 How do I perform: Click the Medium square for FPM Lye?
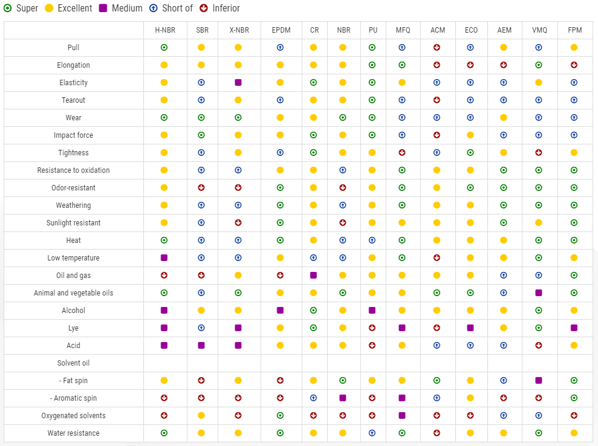(x=574, y=328)
